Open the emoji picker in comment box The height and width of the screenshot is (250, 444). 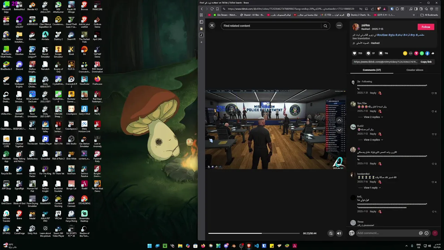[x=426, y=233]
